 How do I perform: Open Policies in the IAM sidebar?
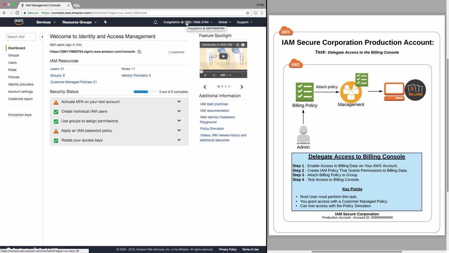point(14,77)
